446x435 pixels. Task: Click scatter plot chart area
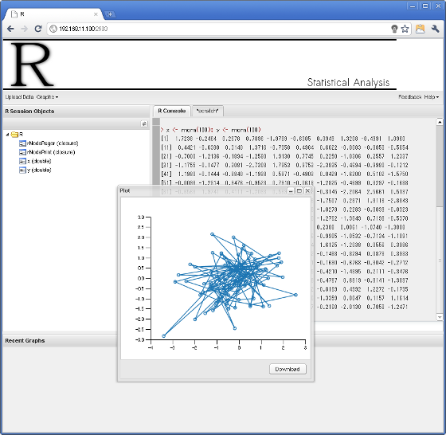(x=216, y=279)
